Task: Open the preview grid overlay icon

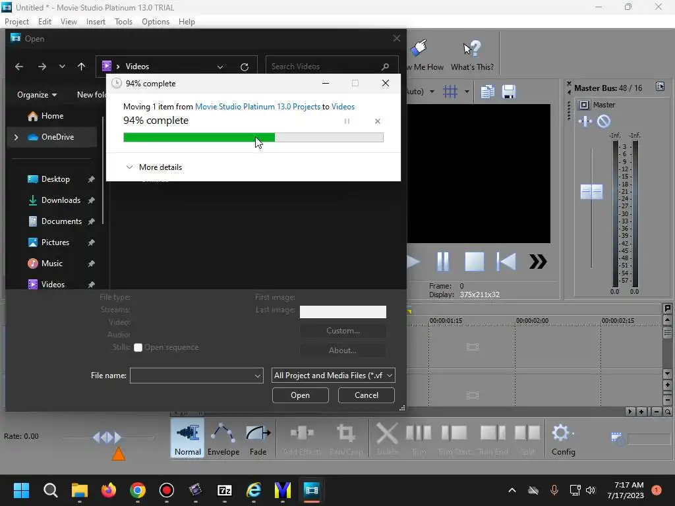Action: tap(450, 92)
